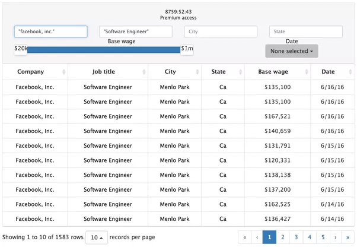Image resolution: width=357 pixels, height=247 pixels.
Task: Focus the State filter input
Action: point(306,31)
